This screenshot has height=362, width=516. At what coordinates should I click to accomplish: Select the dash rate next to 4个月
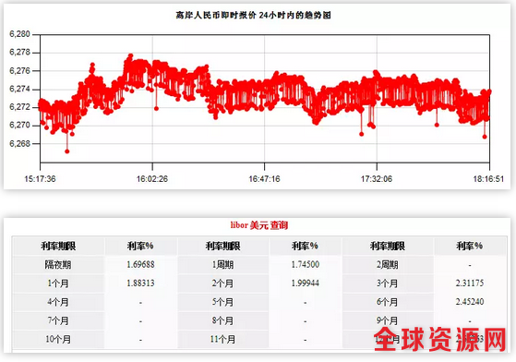coord(140,302)
